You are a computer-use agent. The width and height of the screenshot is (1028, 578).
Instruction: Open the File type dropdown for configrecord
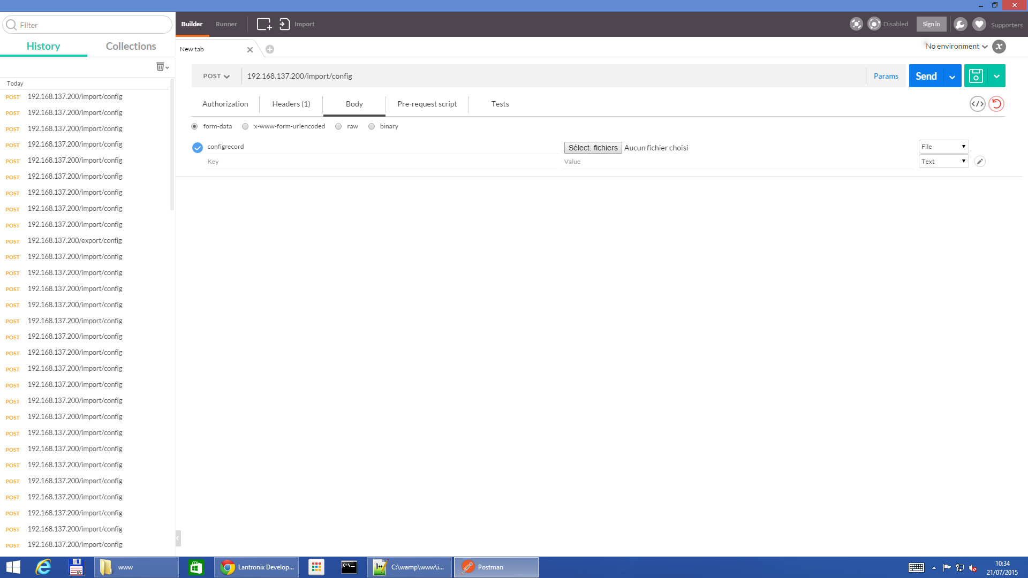tap(943, 147)
